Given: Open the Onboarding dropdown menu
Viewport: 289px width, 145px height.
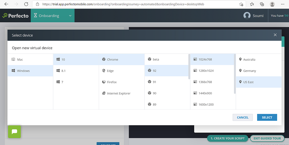Looking at the screenshot, I should coord(53,16).
